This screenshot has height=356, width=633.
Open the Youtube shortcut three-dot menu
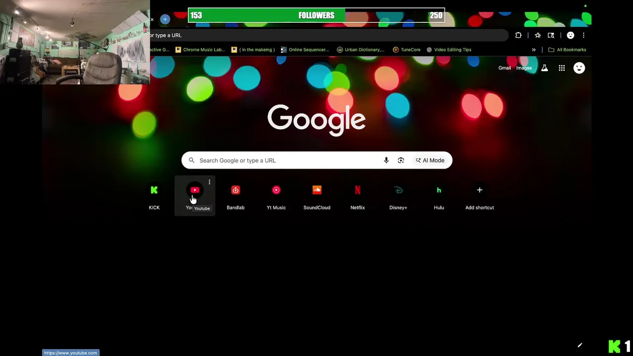pos(209,182)
